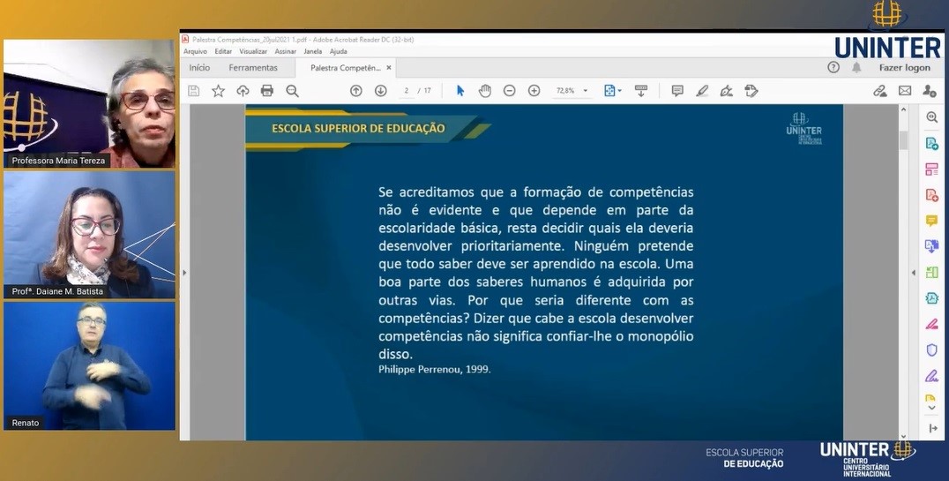This screenshot has width=949, height=481.
Task: Go to next page with down arrow
Action: click(x=380, y=91)
